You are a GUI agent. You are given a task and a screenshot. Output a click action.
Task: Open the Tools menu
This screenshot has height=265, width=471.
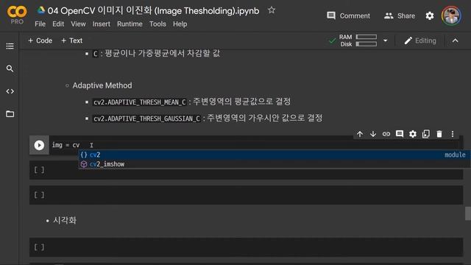(x=157, y=24)
